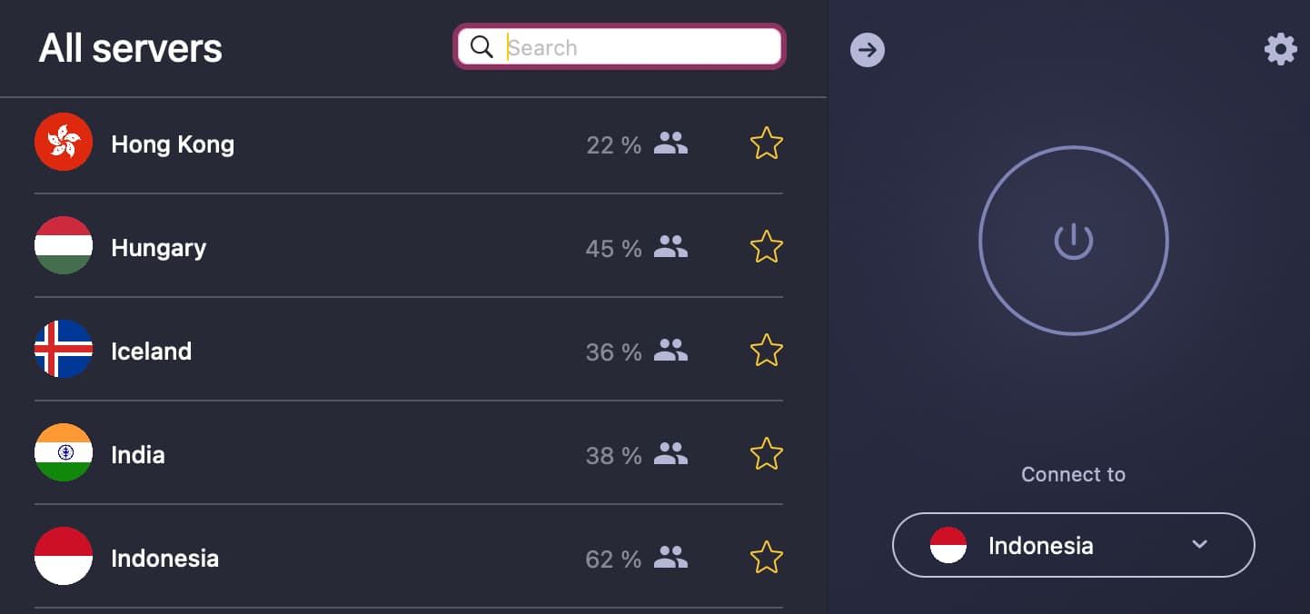Favorite Hong Kong with its star
The image size is (1310, 614).
(767, 144)
